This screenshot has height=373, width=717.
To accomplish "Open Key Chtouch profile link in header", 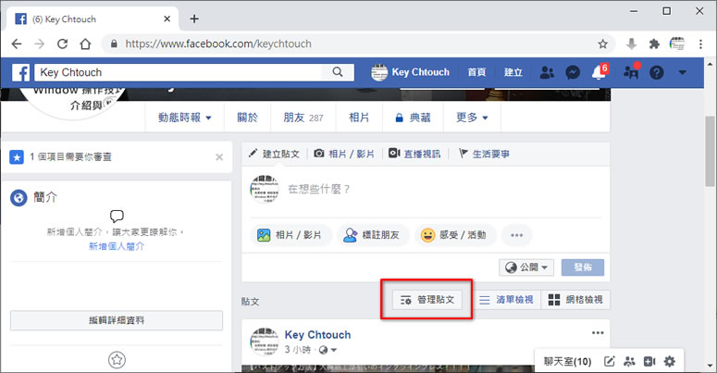I will 410,72.
